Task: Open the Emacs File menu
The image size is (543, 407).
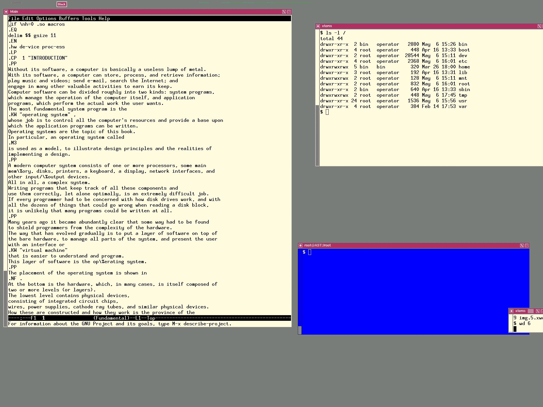Action: (x=14, y=18)
